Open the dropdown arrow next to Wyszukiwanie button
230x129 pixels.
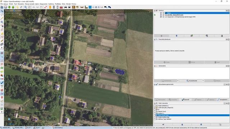coord(203,81)
